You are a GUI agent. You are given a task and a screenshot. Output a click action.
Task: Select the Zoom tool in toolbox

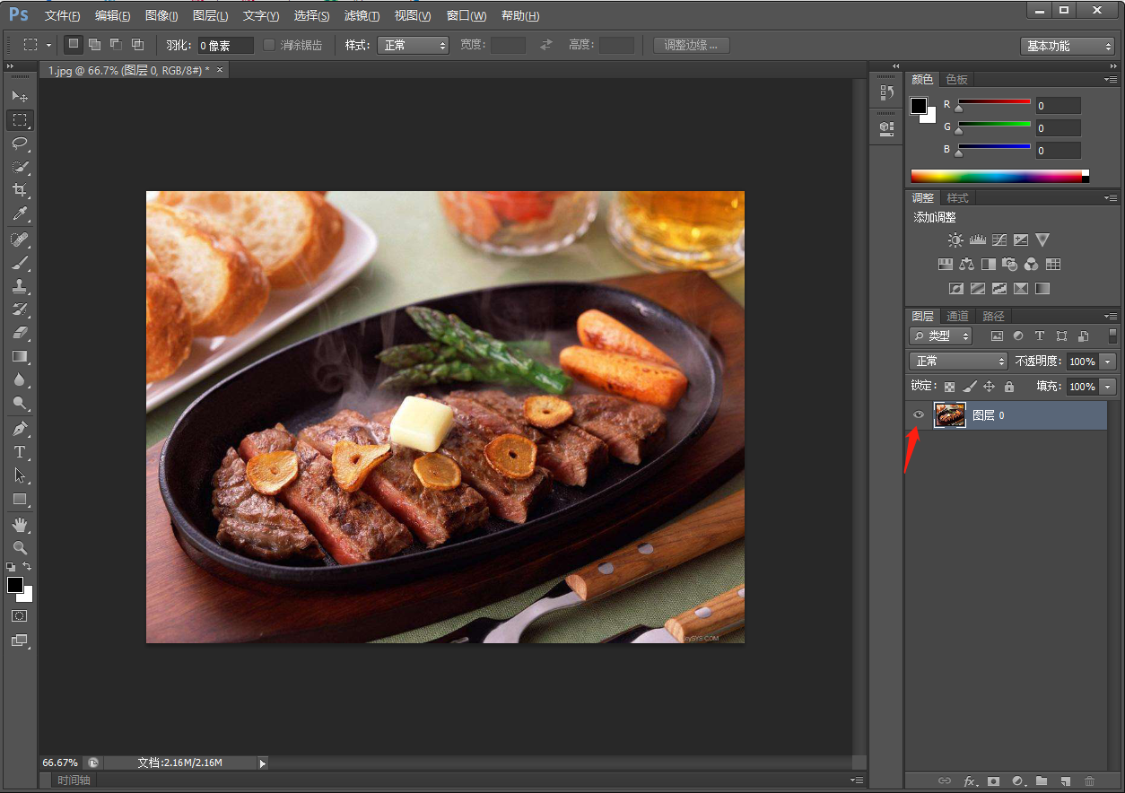(x=20, y=547)
